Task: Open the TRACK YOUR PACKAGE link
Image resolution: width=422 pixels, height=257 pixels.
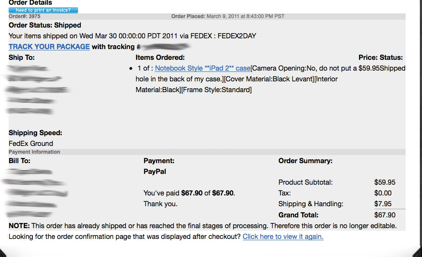Action: (49, 46)
